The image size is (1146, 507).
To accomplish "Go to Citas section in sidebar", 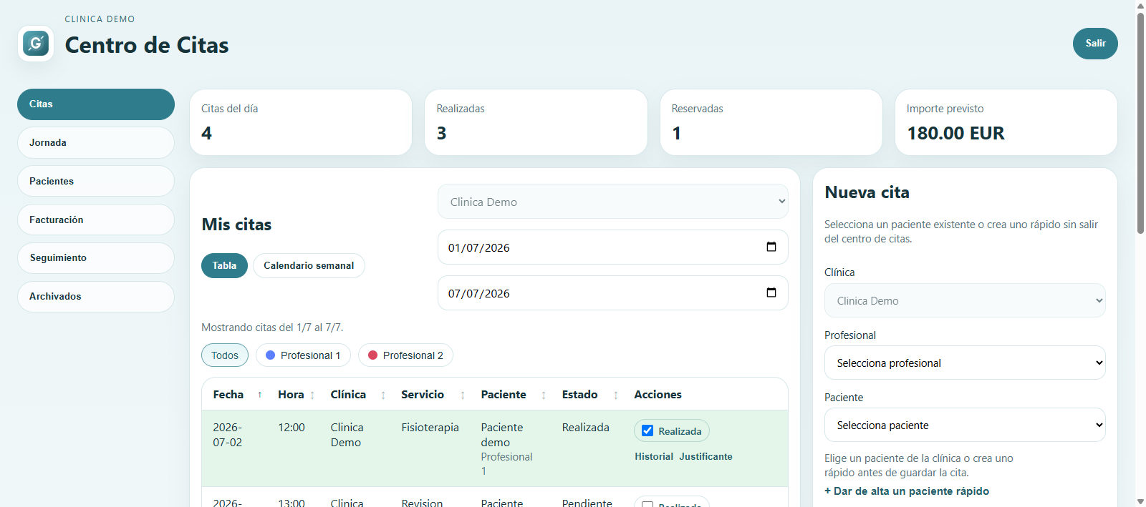I will click(x=96, y=104).
